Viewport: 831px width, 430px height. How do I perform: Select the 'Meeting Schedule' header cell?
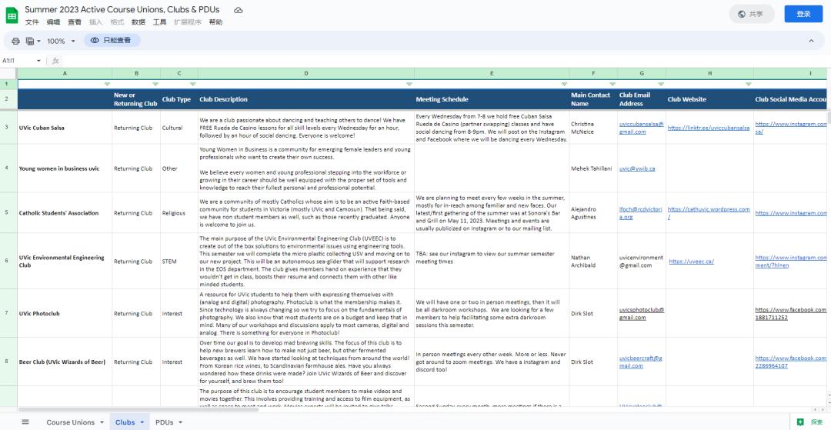492,99
